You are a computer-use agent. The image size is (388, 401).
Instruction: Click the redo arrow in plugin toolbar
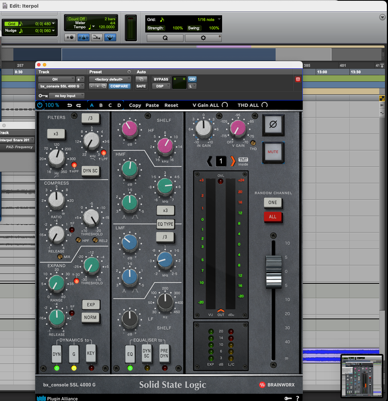79,105
